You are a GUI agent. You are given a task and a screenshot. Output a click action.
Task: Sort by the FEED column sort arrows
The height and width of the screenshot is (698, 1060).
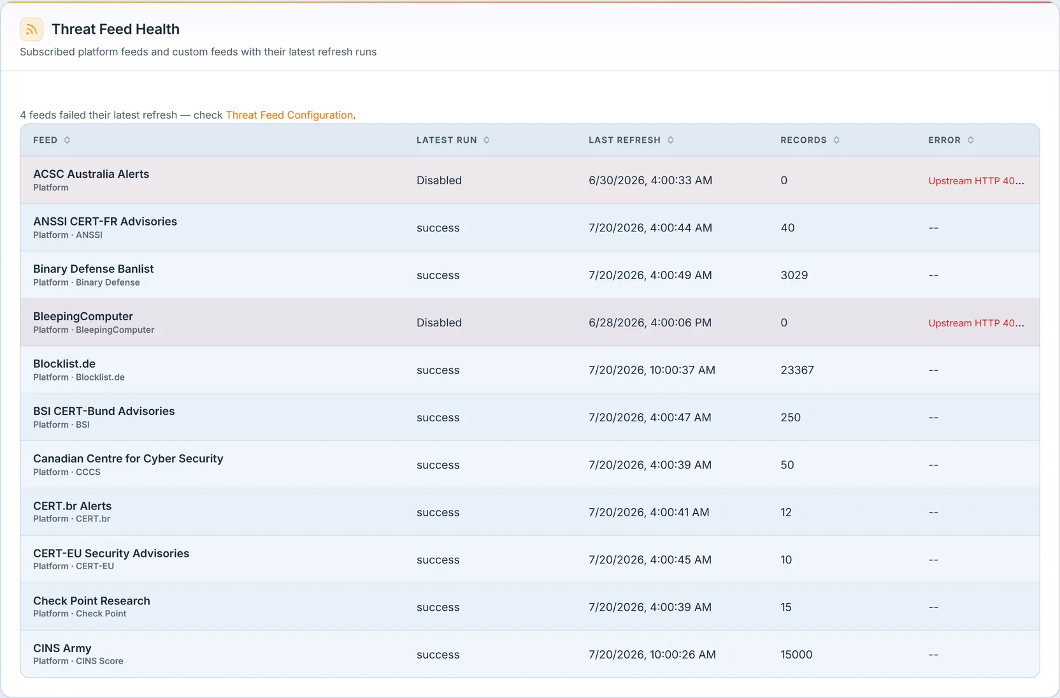[67, 140]
